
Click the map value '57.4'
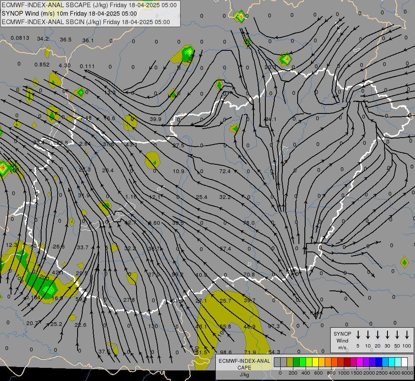click(225, 249)
